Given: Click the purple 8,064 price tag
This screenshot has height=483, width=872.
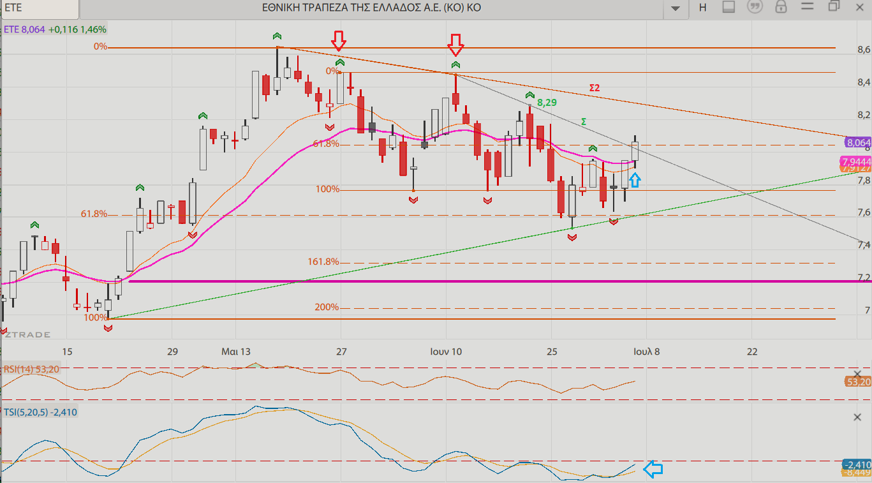Looking at the screenshot, I should tap(858, 143).
